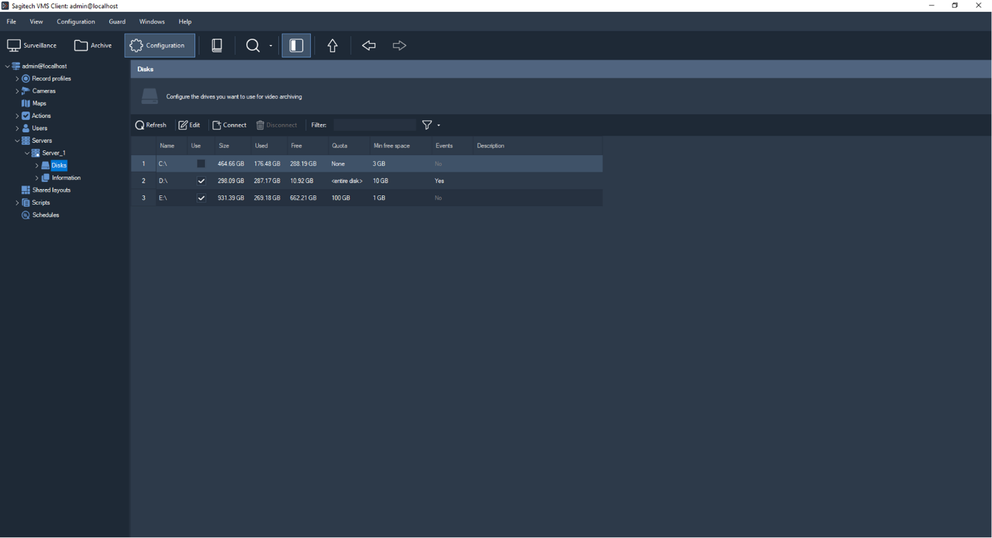Click the filter funnel icon
992x538 pixels.
[x=427, y=125]
